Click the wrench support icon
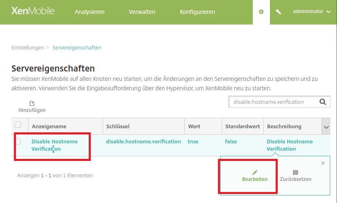Screen dimensions: 337x203 tap(279, 12)
